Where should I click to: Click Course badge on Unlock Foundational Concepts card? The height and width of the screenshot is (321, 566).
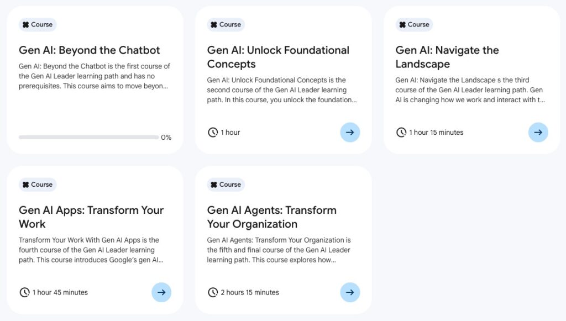click(x=226, y=24)
